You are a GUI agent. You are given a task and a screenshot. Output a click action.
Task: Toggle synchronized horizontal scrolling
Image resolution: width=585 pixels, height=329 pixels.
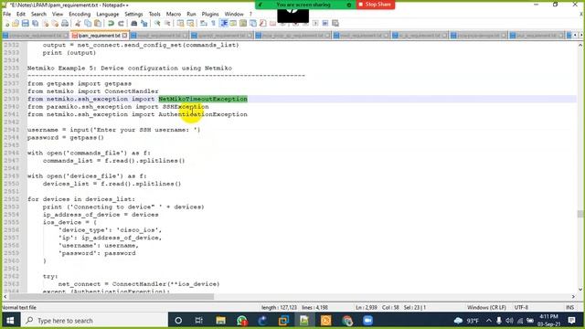[x=191, y=24]
